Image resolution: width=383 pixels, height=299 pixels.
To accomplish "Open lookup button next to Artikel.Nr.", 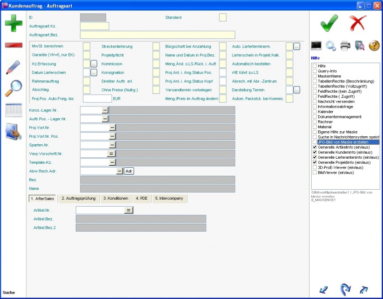I will (129, 211).
